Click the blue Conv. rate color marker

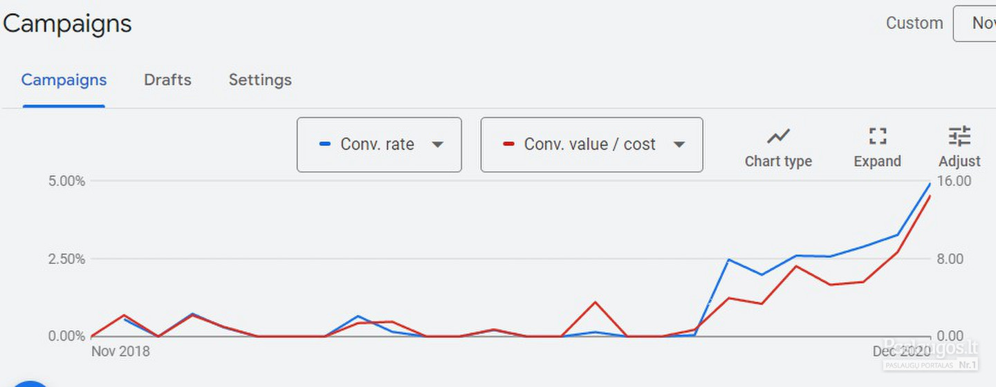click(325, 144)
